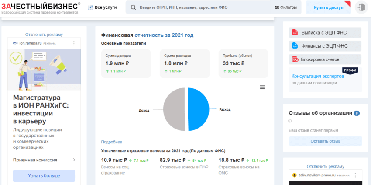Click the grid icon beside Все услуги

(x=90, y=7)
